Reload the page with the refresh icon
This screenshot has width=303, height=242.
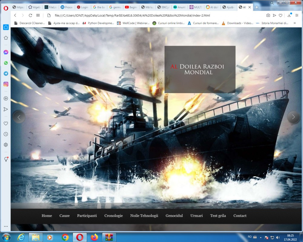coord(30,15)
